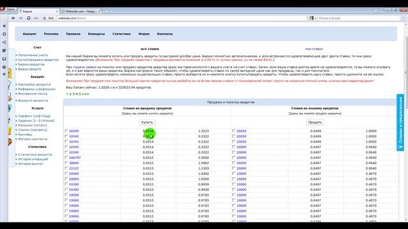Image resolution: width=408 pixels, height=229 pixels.
Task: Open the Серфинг (софт/код) link
Action: click(x=34, y=116)
